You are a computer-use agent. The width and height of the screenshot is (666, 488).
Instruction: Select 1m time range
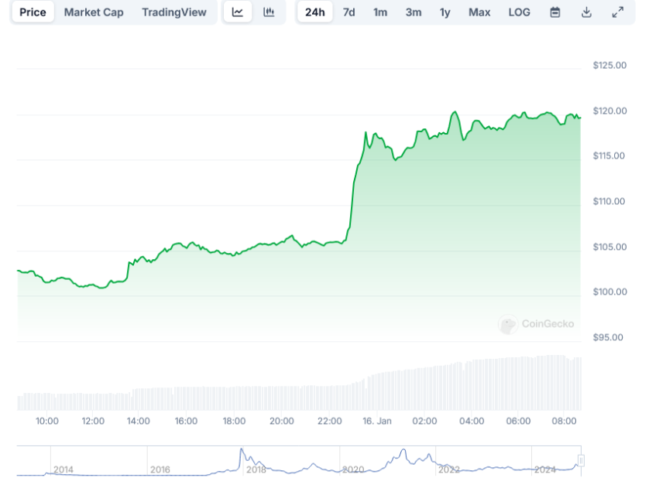tap(380, 12)
